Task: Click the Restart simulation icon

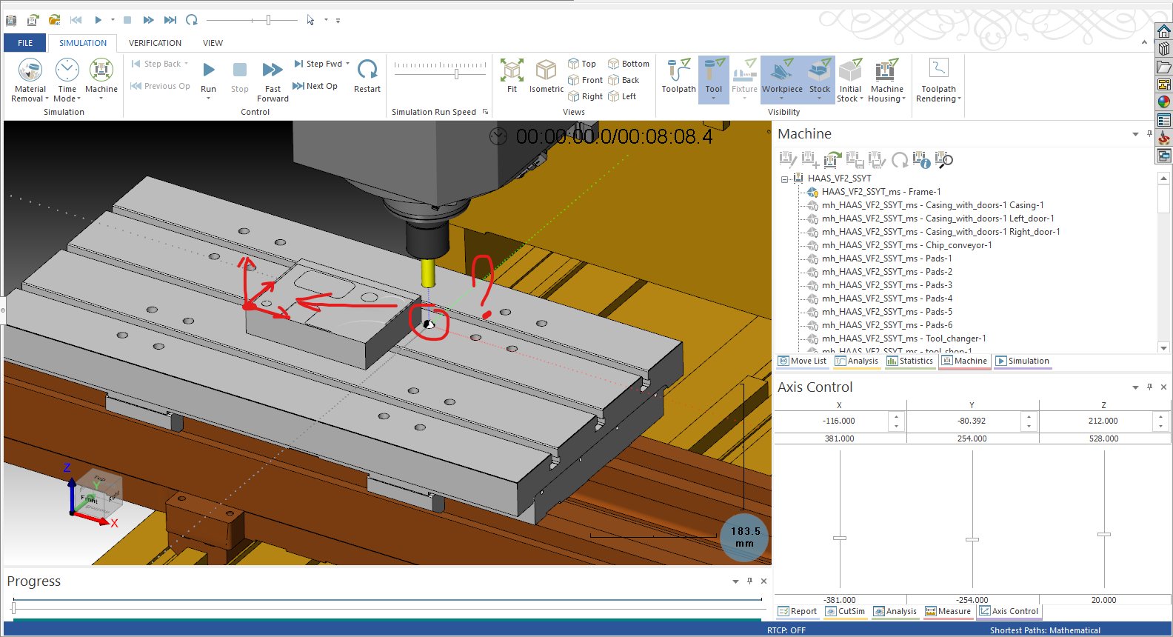Action: (367, 70)
